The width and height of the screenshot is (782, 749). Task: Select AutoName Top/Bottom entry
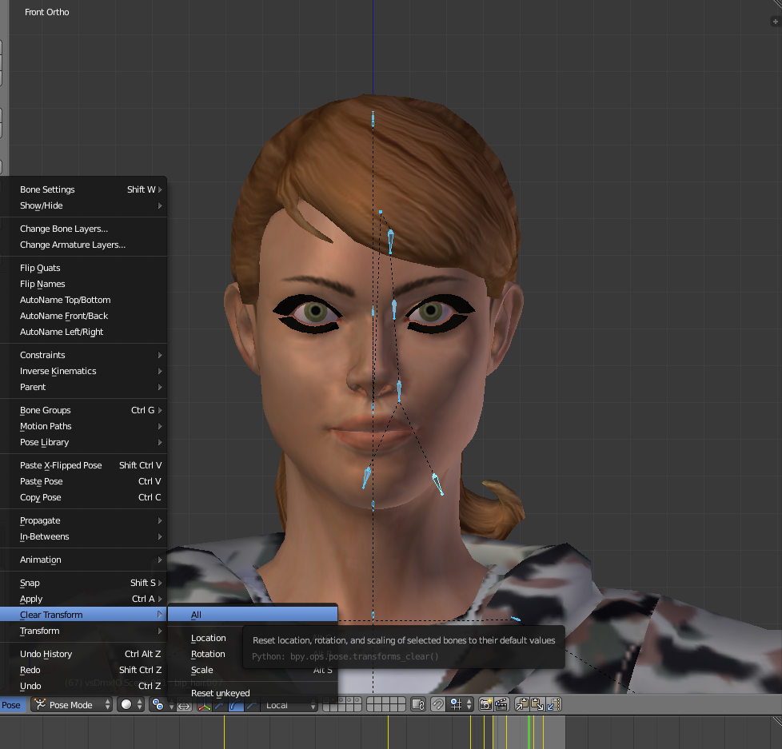[83, 300]
